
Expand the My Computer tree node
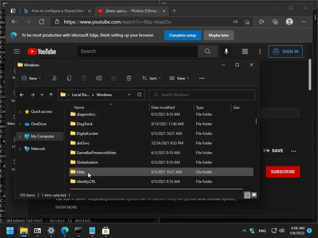[20, 136]
